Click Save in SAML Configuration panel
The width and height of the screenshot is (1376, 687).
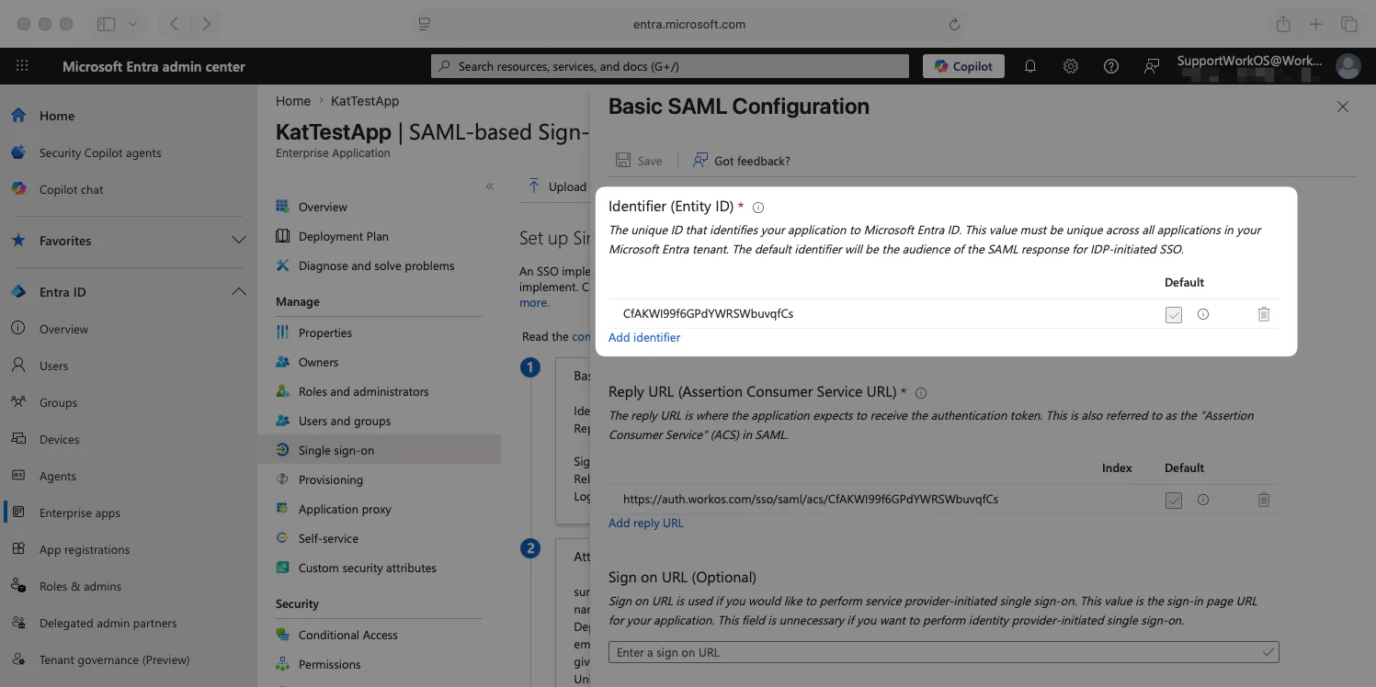[639, 161]
